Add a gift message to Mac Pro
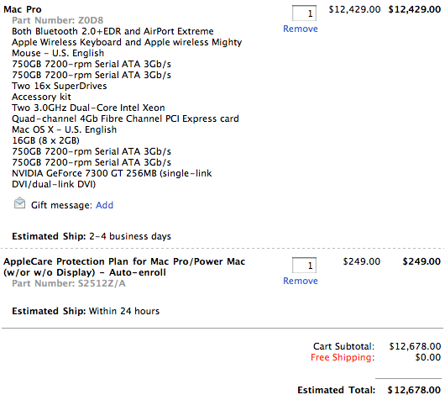The image size is (445, 400). click(x=104, y=205)
